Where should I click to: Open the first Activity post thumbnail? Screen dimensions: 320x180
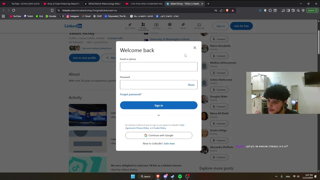click(x=88, y=115)
